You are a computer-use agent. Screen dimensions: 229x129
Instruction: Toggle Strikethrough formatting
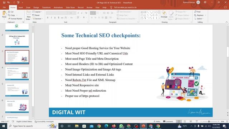(x=62, y=18)
